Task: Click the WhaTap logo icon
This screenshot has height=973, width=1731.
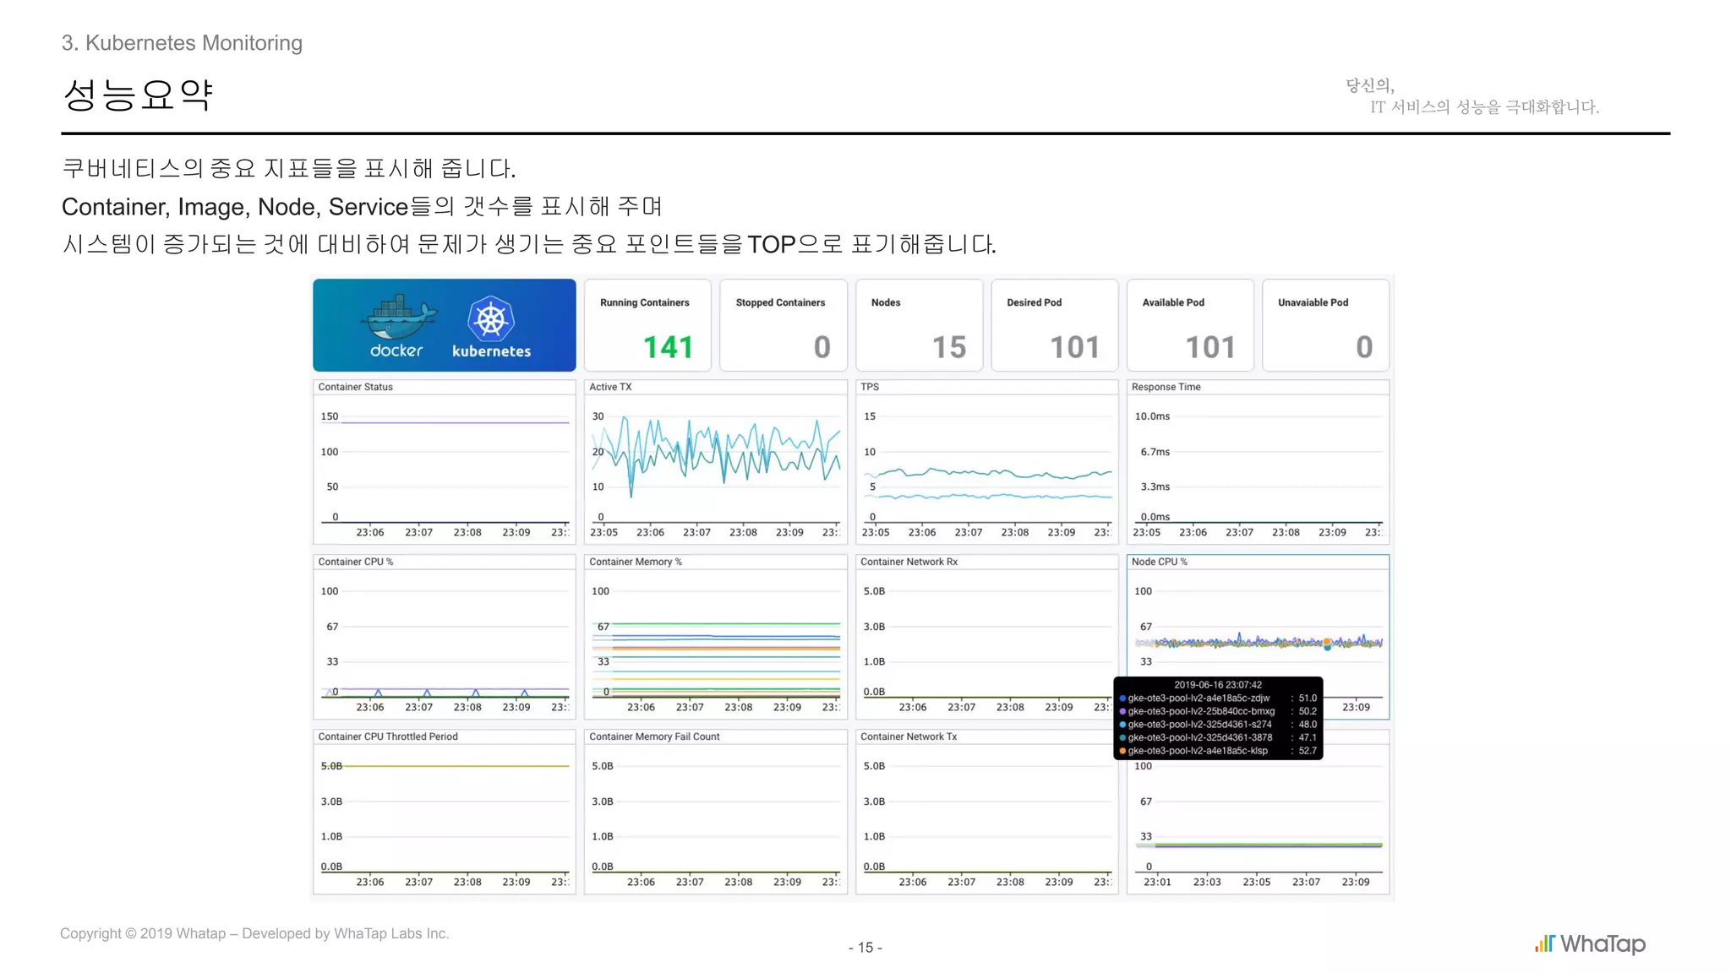Action: 1544,943
